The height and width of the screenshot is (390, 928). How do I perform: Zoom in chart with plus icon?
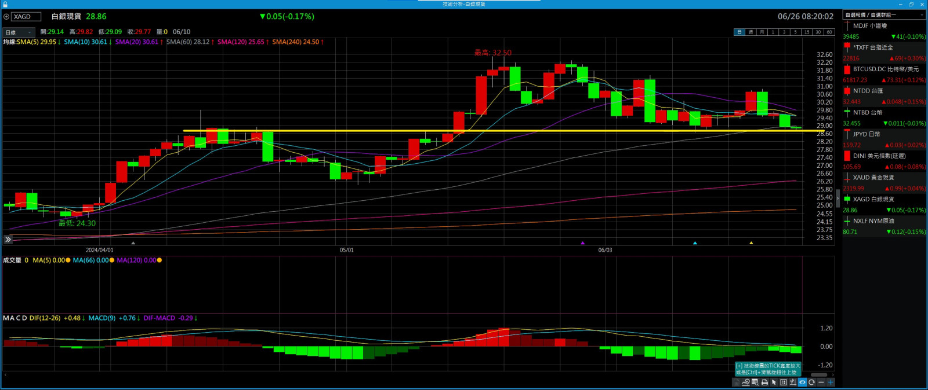(831, 382)
